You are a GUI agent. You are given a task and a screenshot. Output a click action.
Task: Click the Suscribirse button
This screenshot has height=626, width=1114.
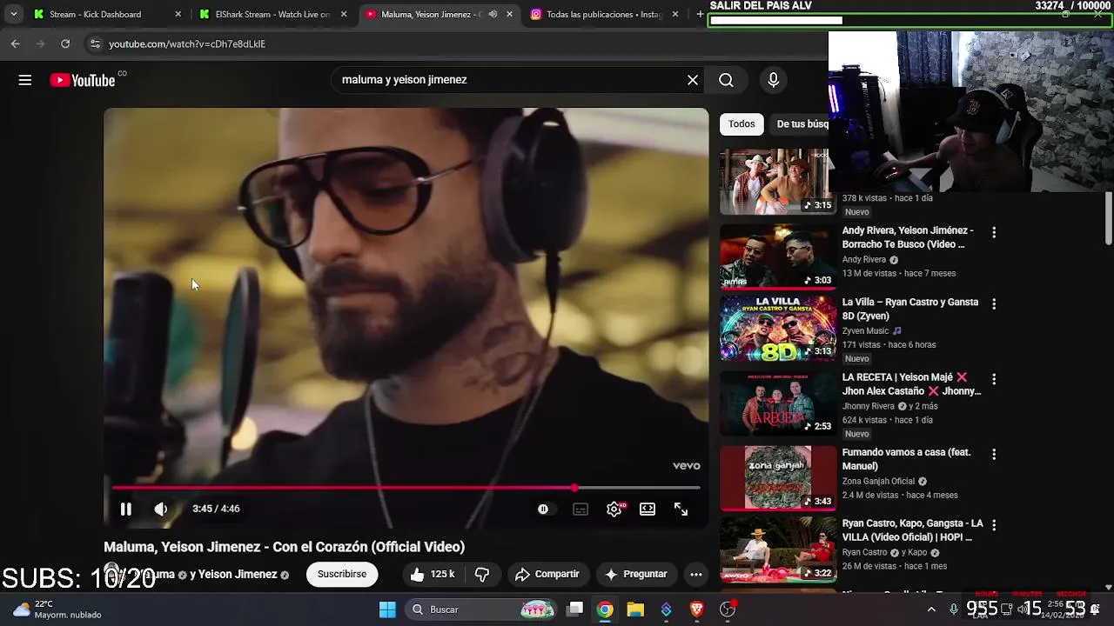(x=342, y=574)
